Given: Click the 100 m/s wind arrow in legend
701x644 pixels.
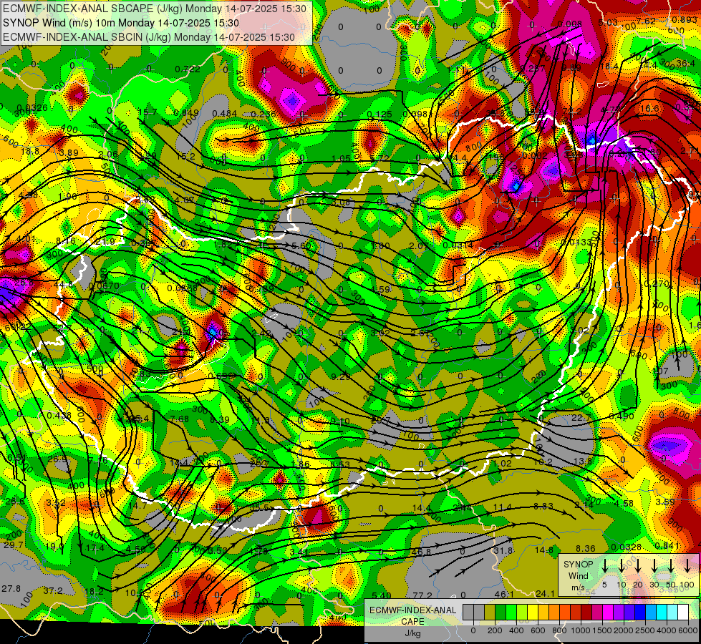Looking at the screenshot, I should point(687,565).
